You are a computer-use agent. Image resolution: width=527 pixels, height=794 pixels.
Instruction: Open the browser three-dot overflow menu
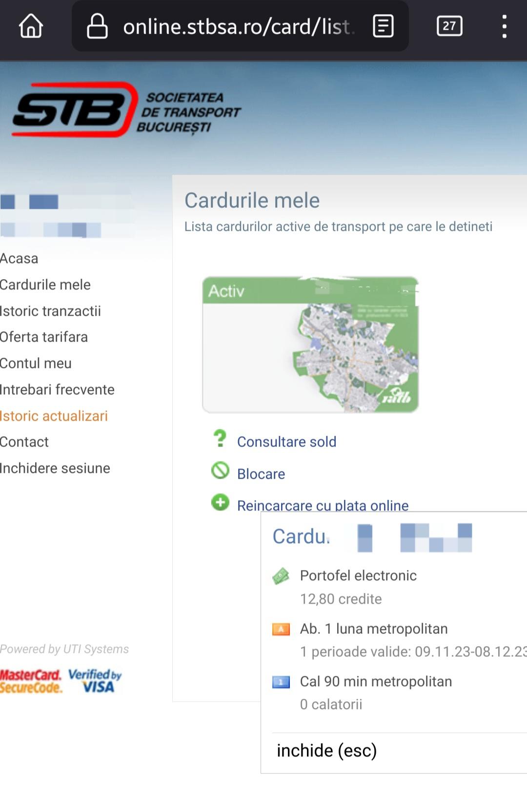pos(504,26)
